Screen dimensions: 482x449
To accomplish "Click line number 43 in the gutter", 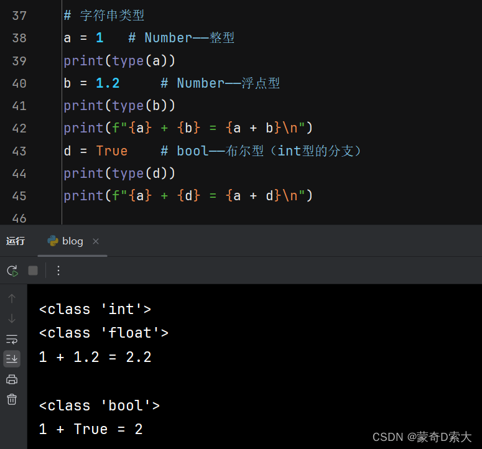I will tap(19, 151).
